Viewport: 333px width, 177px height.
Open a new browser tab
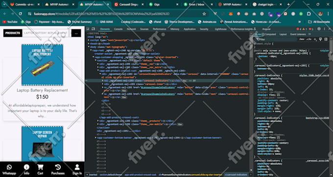point(288,4)
